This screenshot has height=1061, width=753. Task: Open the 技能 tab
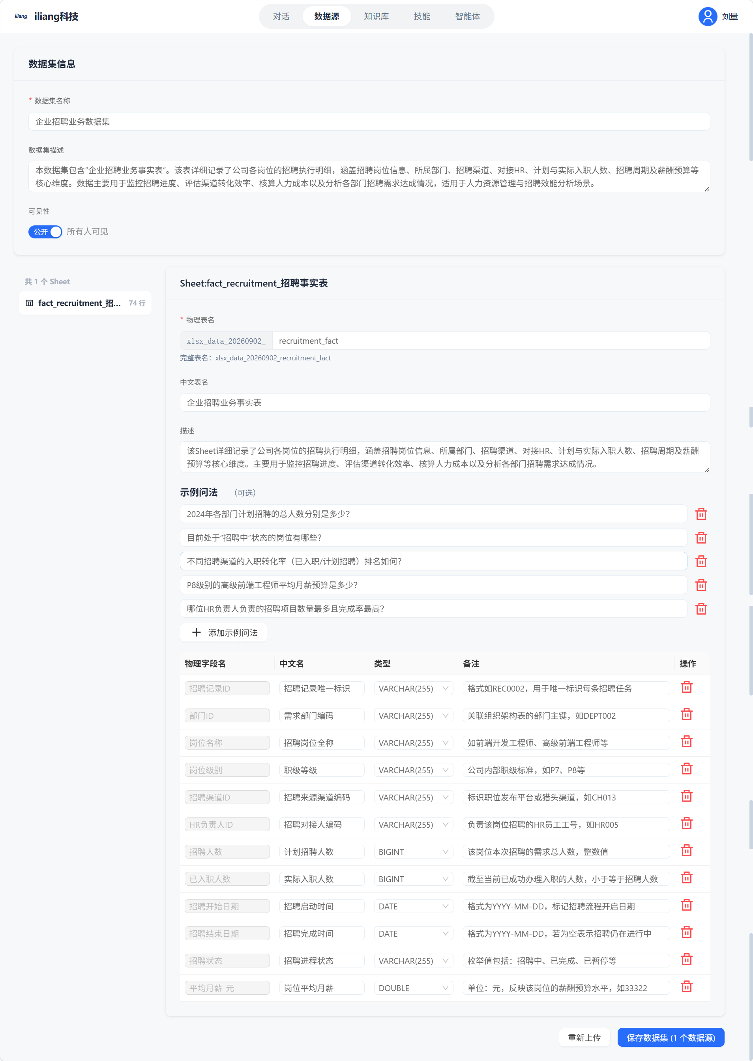[422, 16]
